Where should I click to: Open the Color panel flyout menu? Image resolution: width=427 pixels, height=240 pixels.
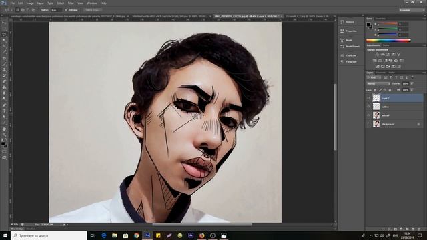click(x=424, y=19)
